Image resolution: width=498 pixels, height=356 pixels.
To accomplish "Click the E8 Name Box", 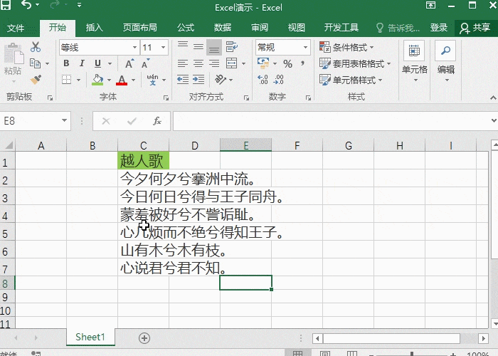I will [x=35, y=121].
